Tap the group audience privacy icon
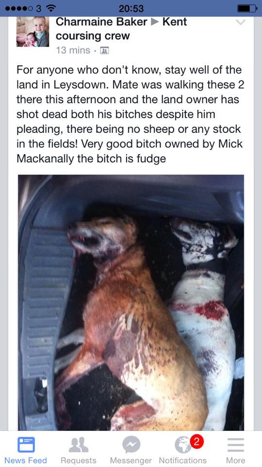 point(105,51)
